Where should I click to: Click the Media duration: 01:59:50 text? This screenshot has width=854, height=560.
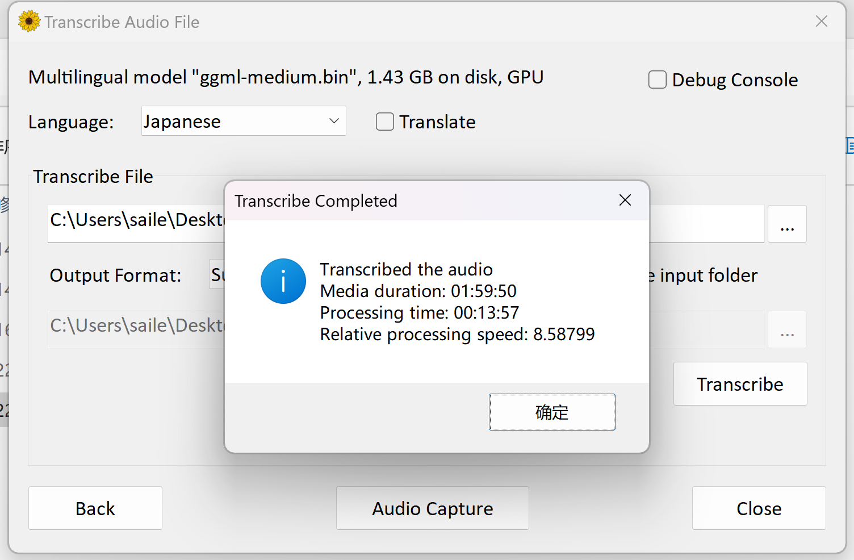click(418, 291)
